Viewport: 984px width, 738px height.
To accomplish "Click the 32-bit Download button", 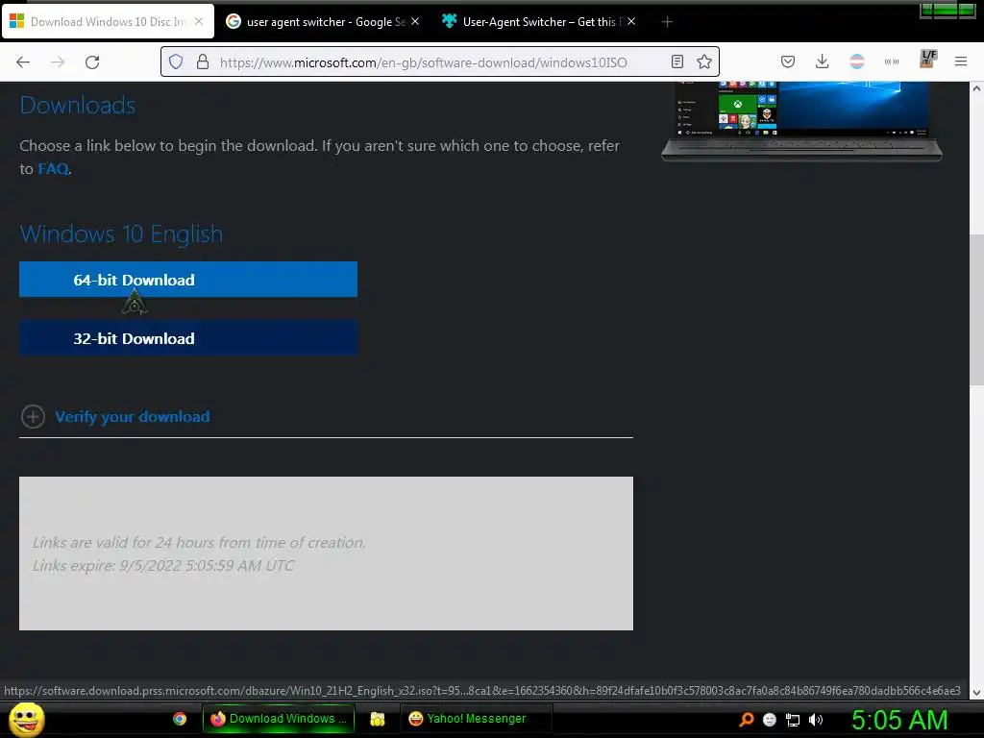I will click(188, 338).
